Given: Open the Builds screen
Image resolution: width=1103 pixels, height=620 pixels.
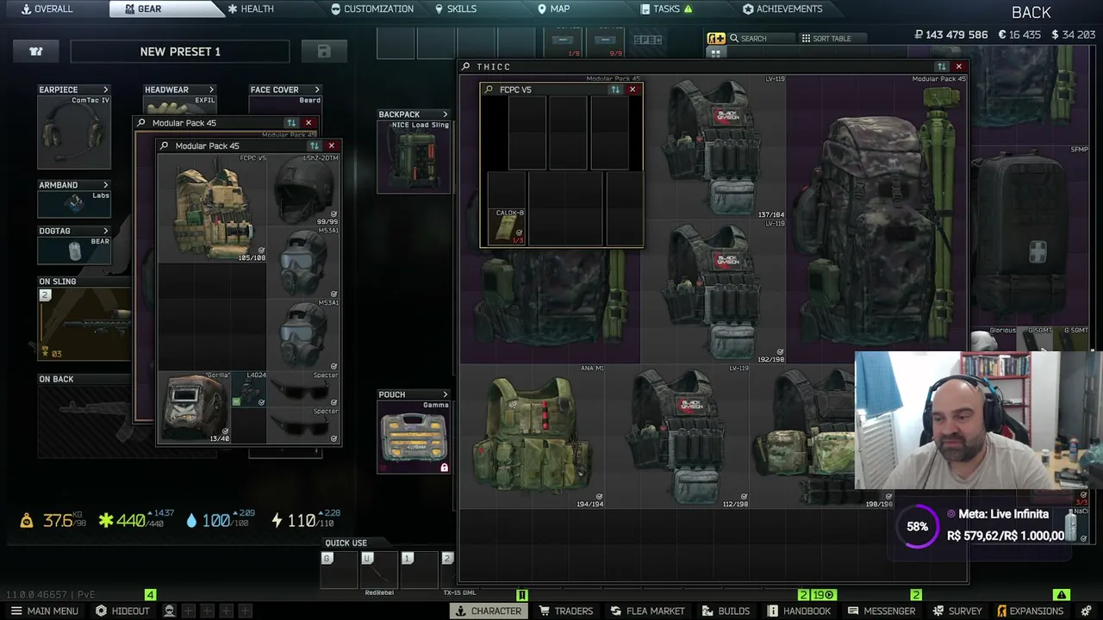Looking at the screenshot, I should coord(727,611).
